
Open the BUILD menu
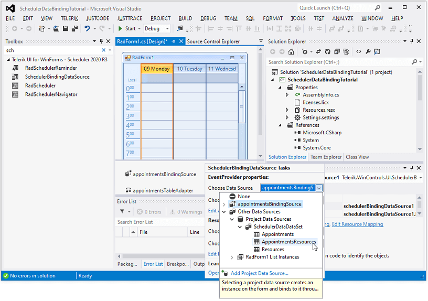(185, 18)
